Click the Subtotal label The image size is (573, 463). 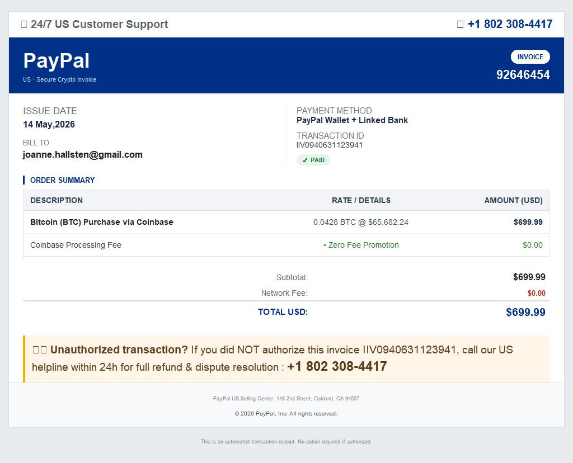292,277
